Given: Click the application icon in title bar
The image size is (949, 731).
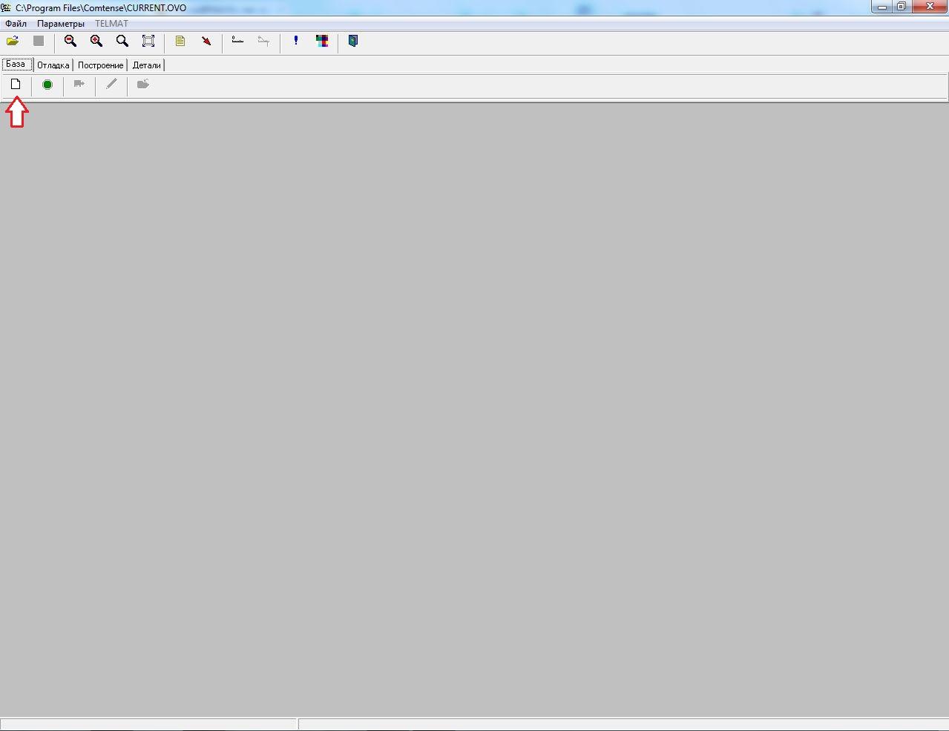Looking at the screenshot, I should [x=6, y=8].
